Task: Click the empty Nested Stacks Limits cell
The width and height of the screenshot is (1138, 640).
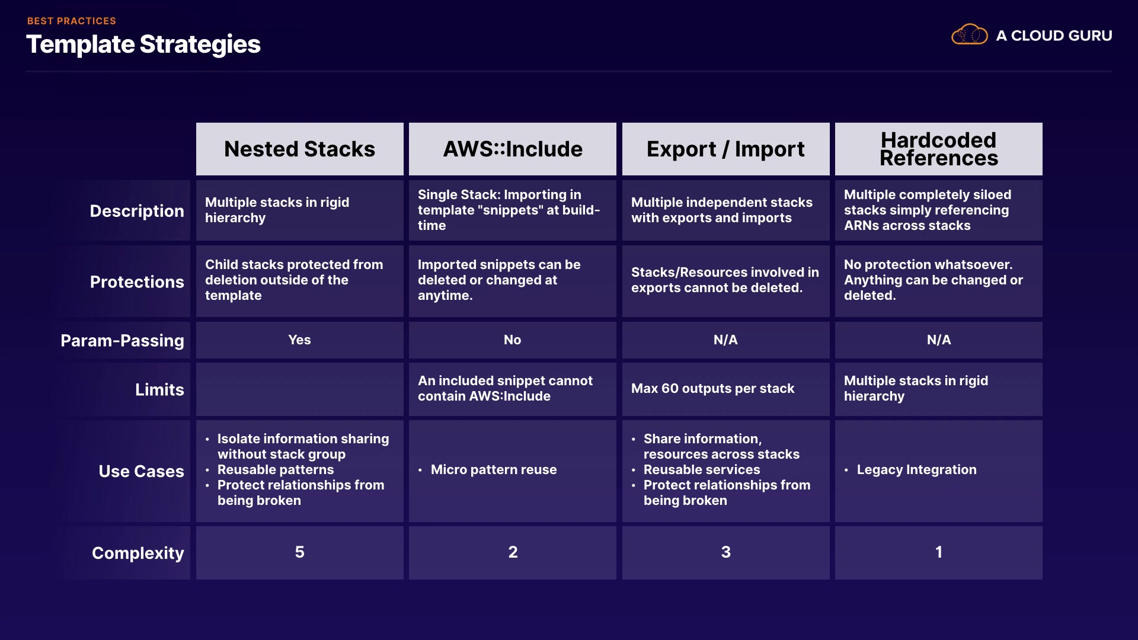Action: [299, 389]
